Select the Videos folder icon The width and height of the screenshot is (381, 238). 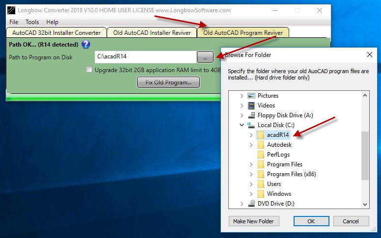point(251,106)
